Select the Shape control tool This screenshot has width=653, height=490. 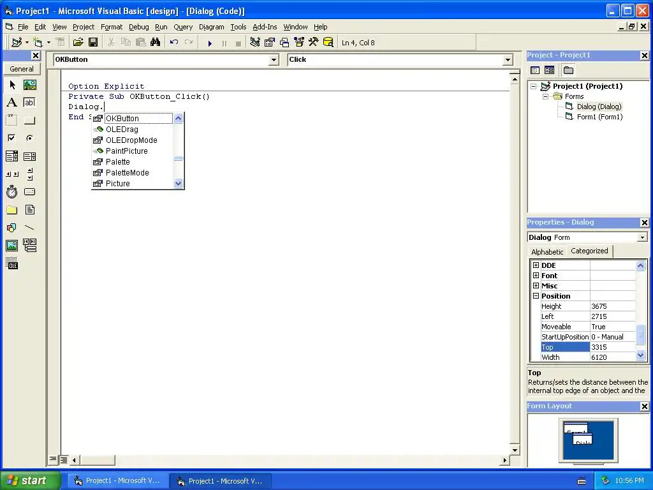[x=12, y=228]
